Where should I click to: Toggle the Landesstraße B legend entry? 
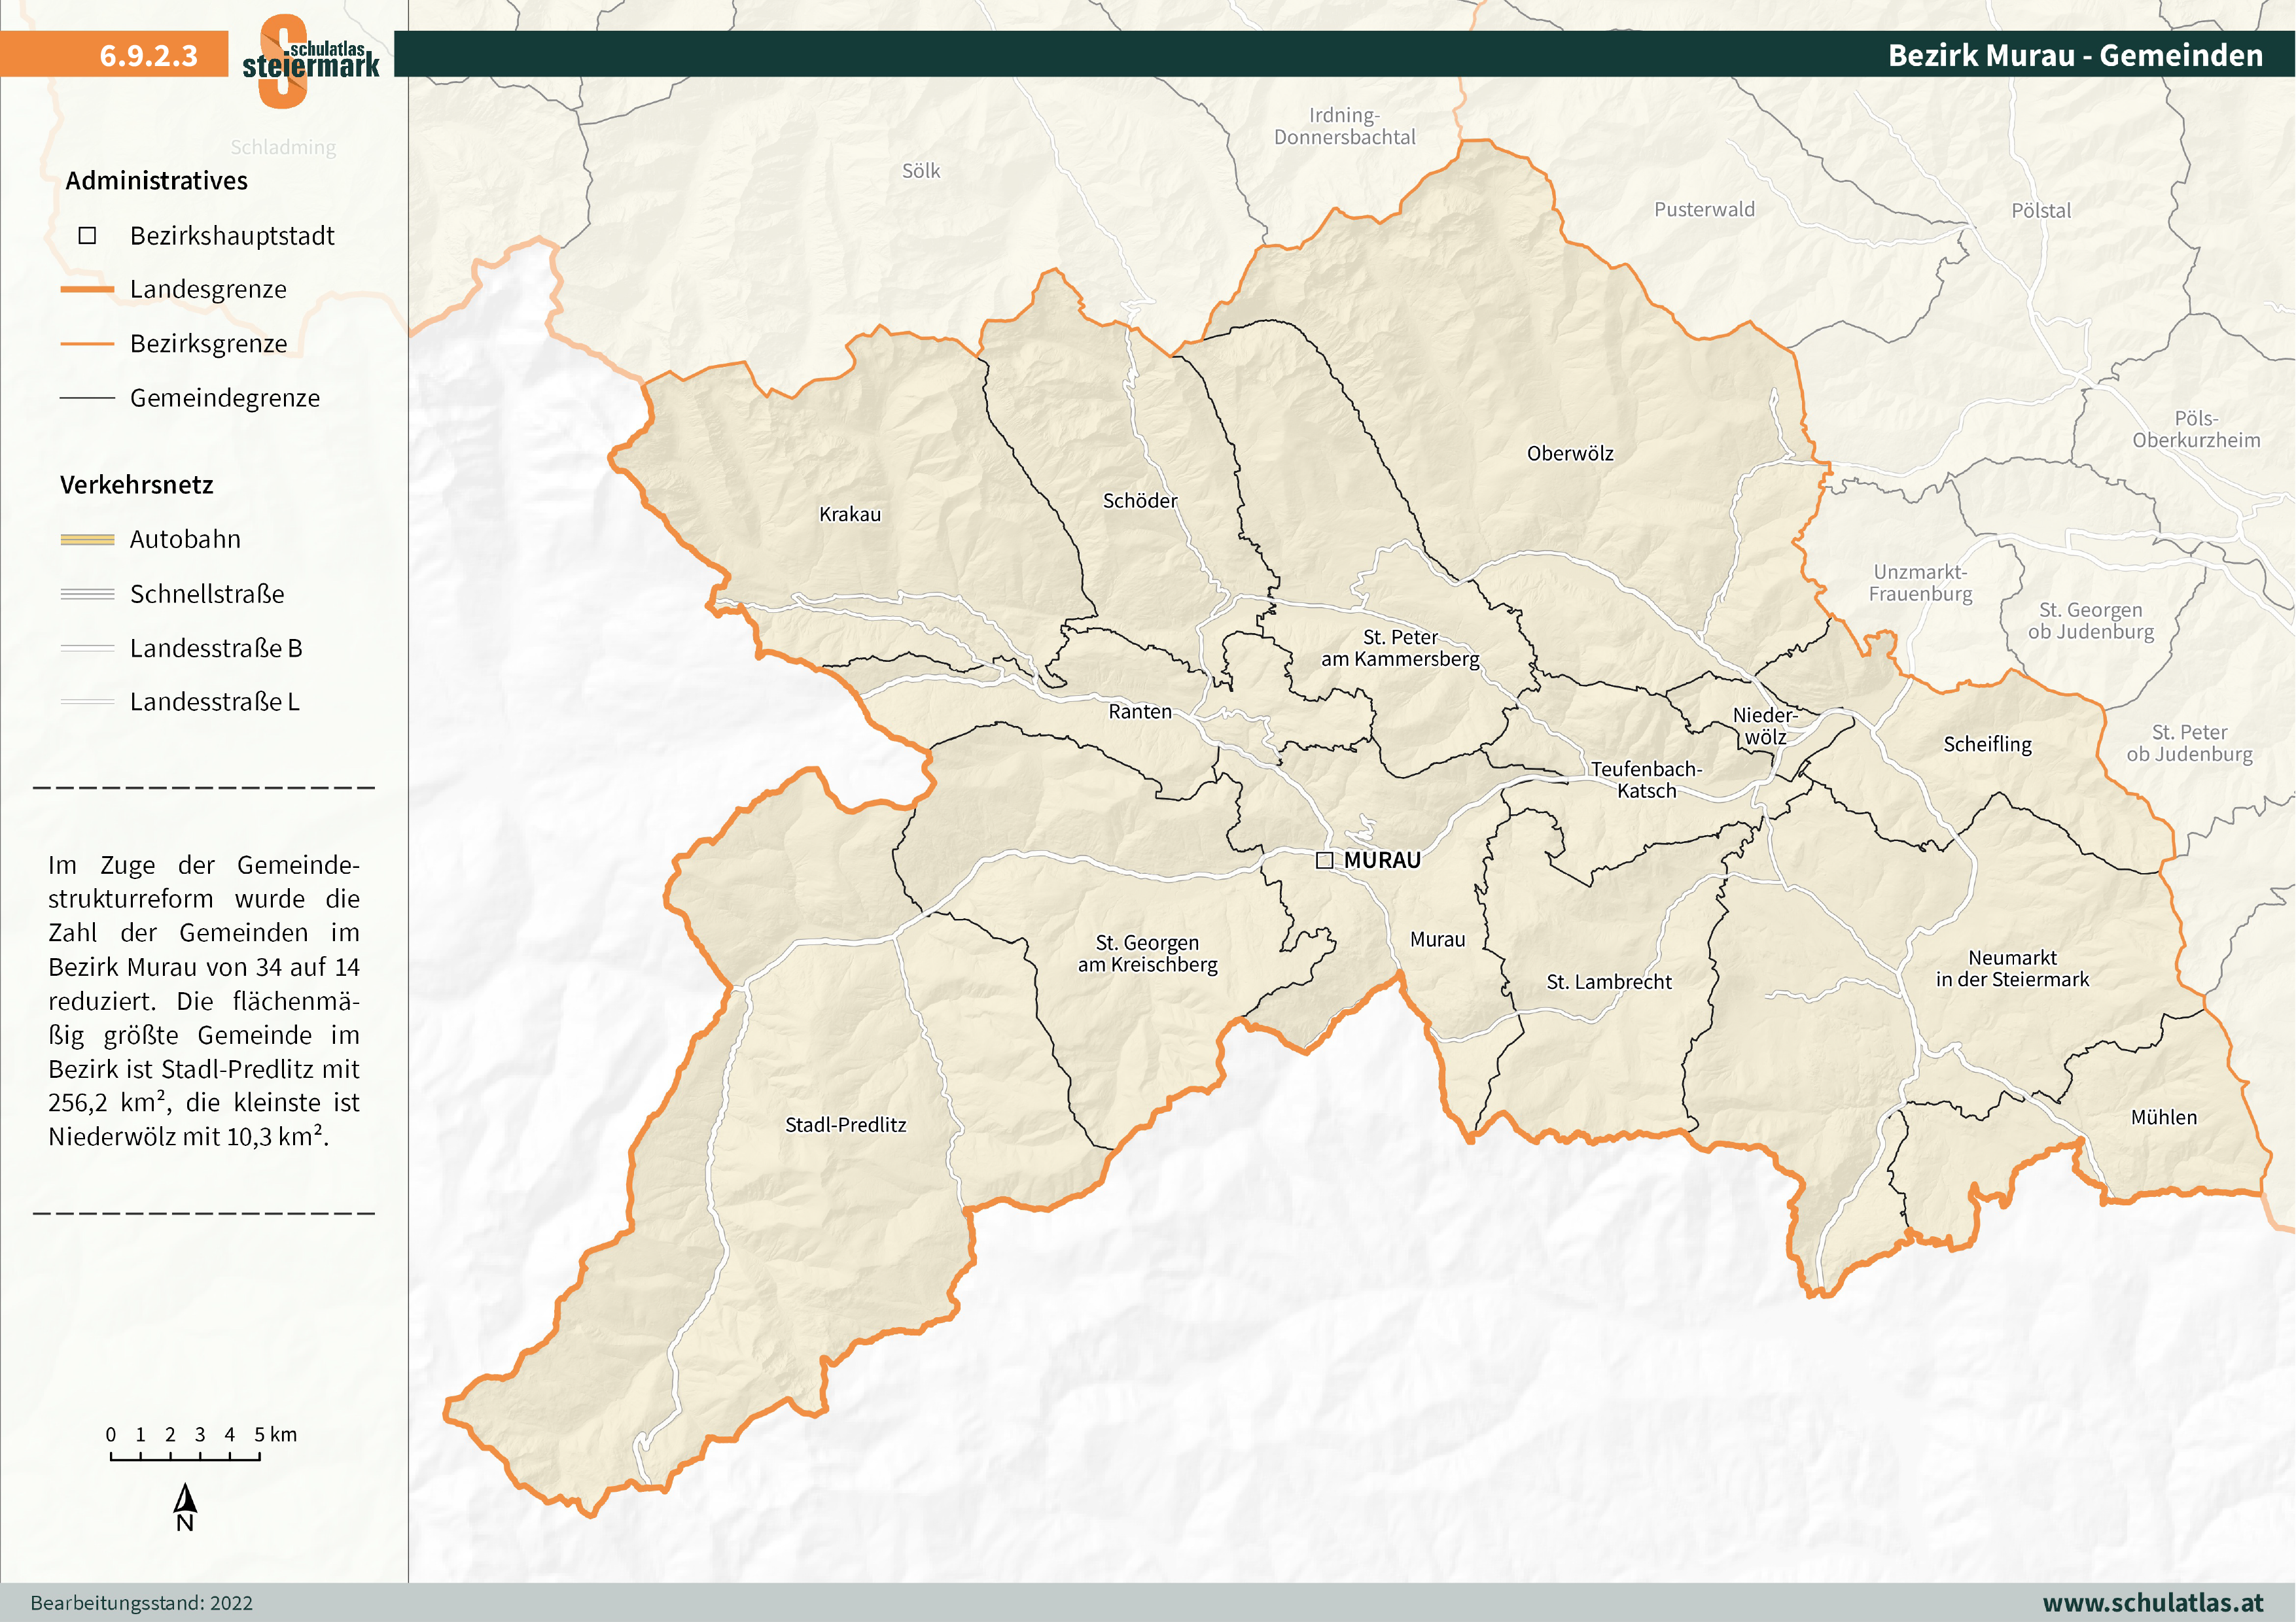(88, 649)
